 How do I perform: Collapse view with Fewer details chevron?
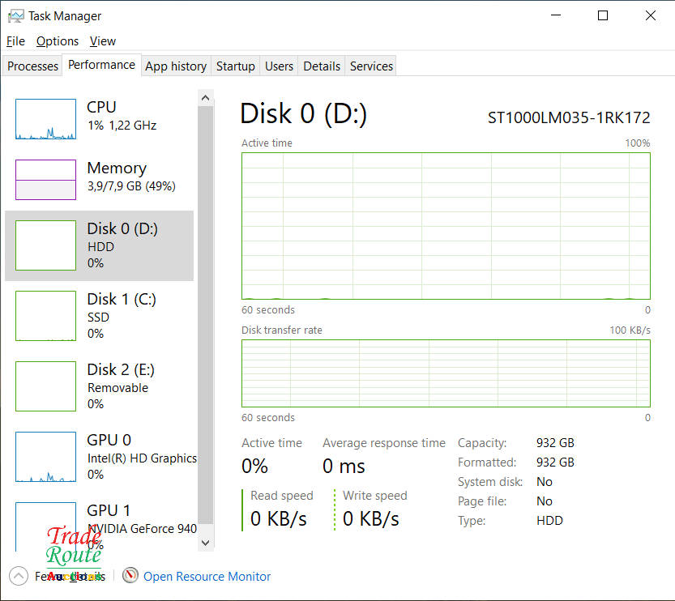(18, 576)
